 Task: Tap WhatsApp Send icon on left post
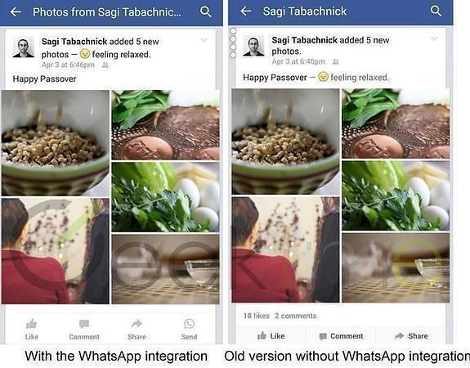[x=189, y=324]
